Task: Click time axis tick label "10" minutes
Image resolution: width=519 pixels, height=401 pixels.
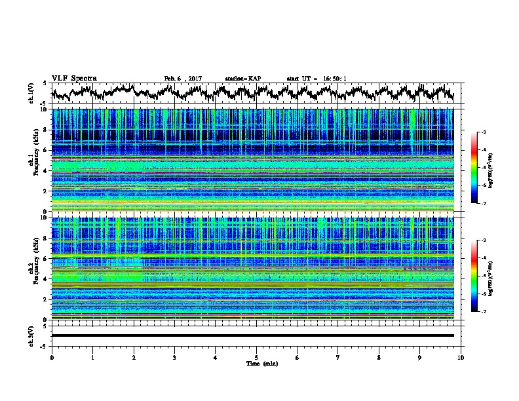Action: pyautogui.click(x=461, y=357)
